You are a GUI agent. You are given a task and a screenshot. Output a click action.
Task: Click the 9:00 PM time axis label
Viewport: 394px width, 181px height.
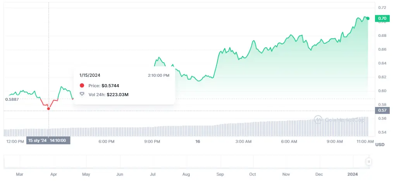(152, 141)
